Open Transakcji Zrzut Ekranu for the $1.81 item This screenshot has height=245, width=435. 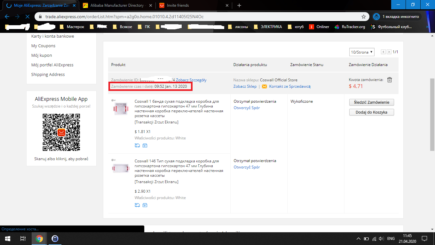pos(156,122)
